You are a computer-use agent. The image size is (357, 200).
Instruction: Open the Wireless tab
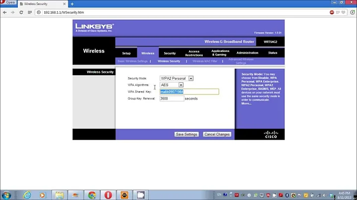(x=148, y=53)
